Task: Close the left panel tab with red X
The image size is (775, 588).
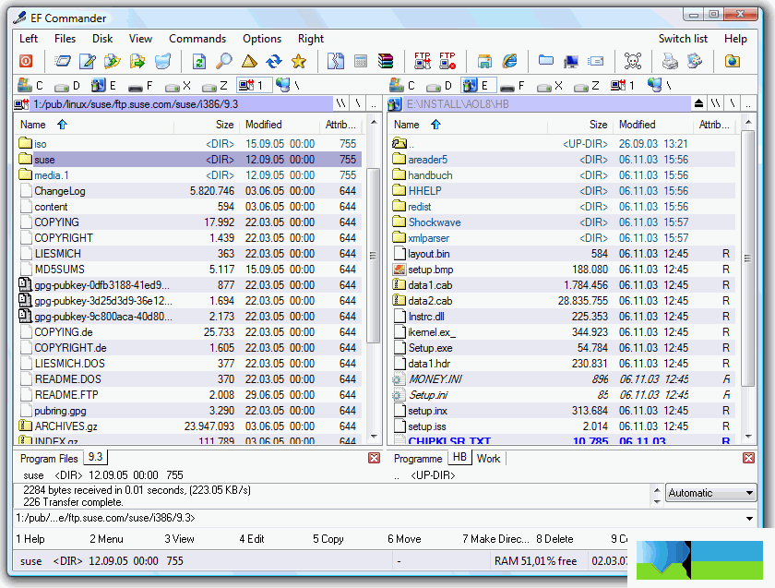Action: [x=375, y=458]
